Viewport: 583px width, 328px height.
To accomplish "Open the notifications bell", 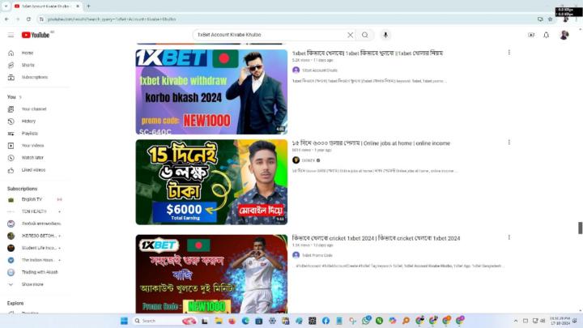I will 546,35.
